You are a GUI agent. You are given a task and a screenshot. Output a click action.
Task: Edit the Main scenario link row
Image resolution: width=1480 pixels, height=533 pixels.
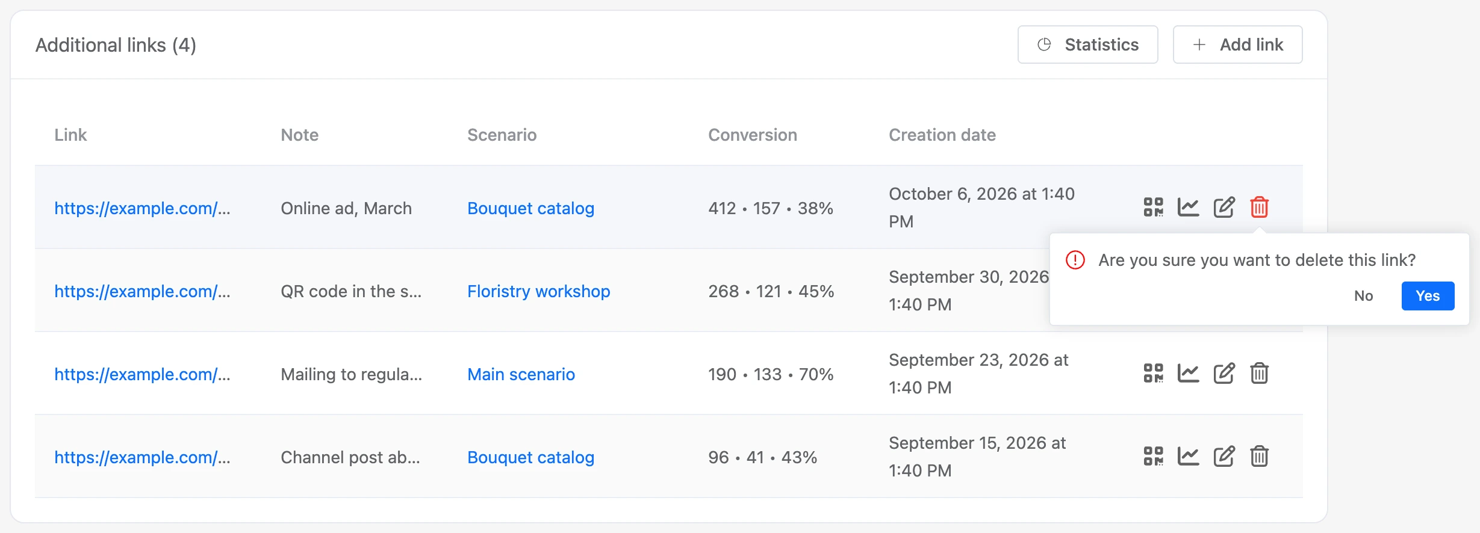[1224, 374]
